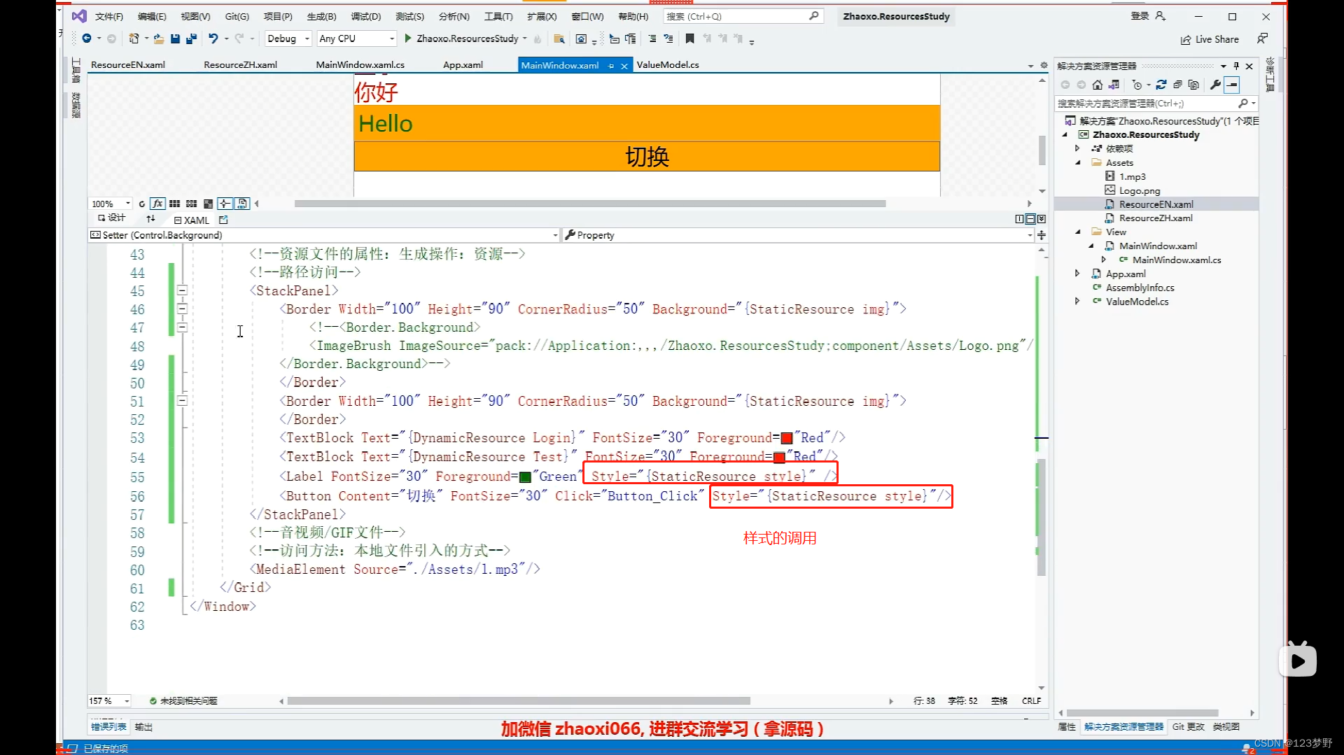Click the open file folder icon
Screen dimensions: 1344x755
159,38
